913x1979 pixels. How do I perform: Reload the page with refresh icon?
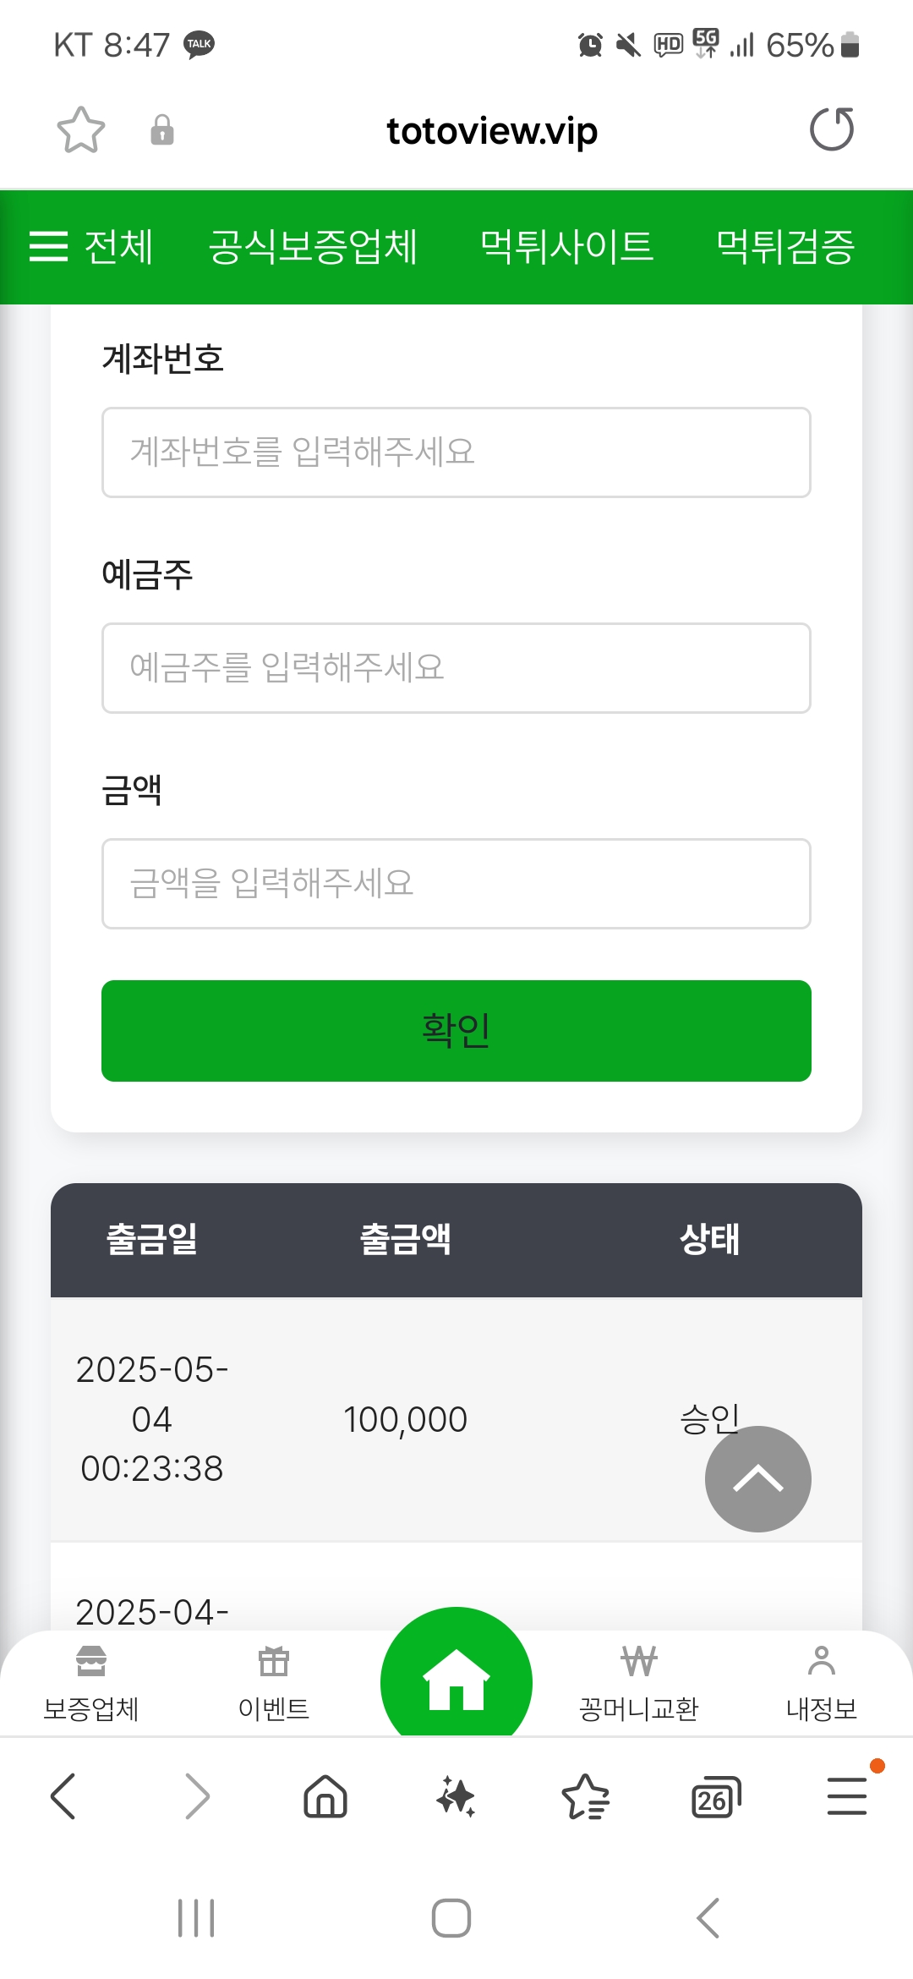point(832,129)
